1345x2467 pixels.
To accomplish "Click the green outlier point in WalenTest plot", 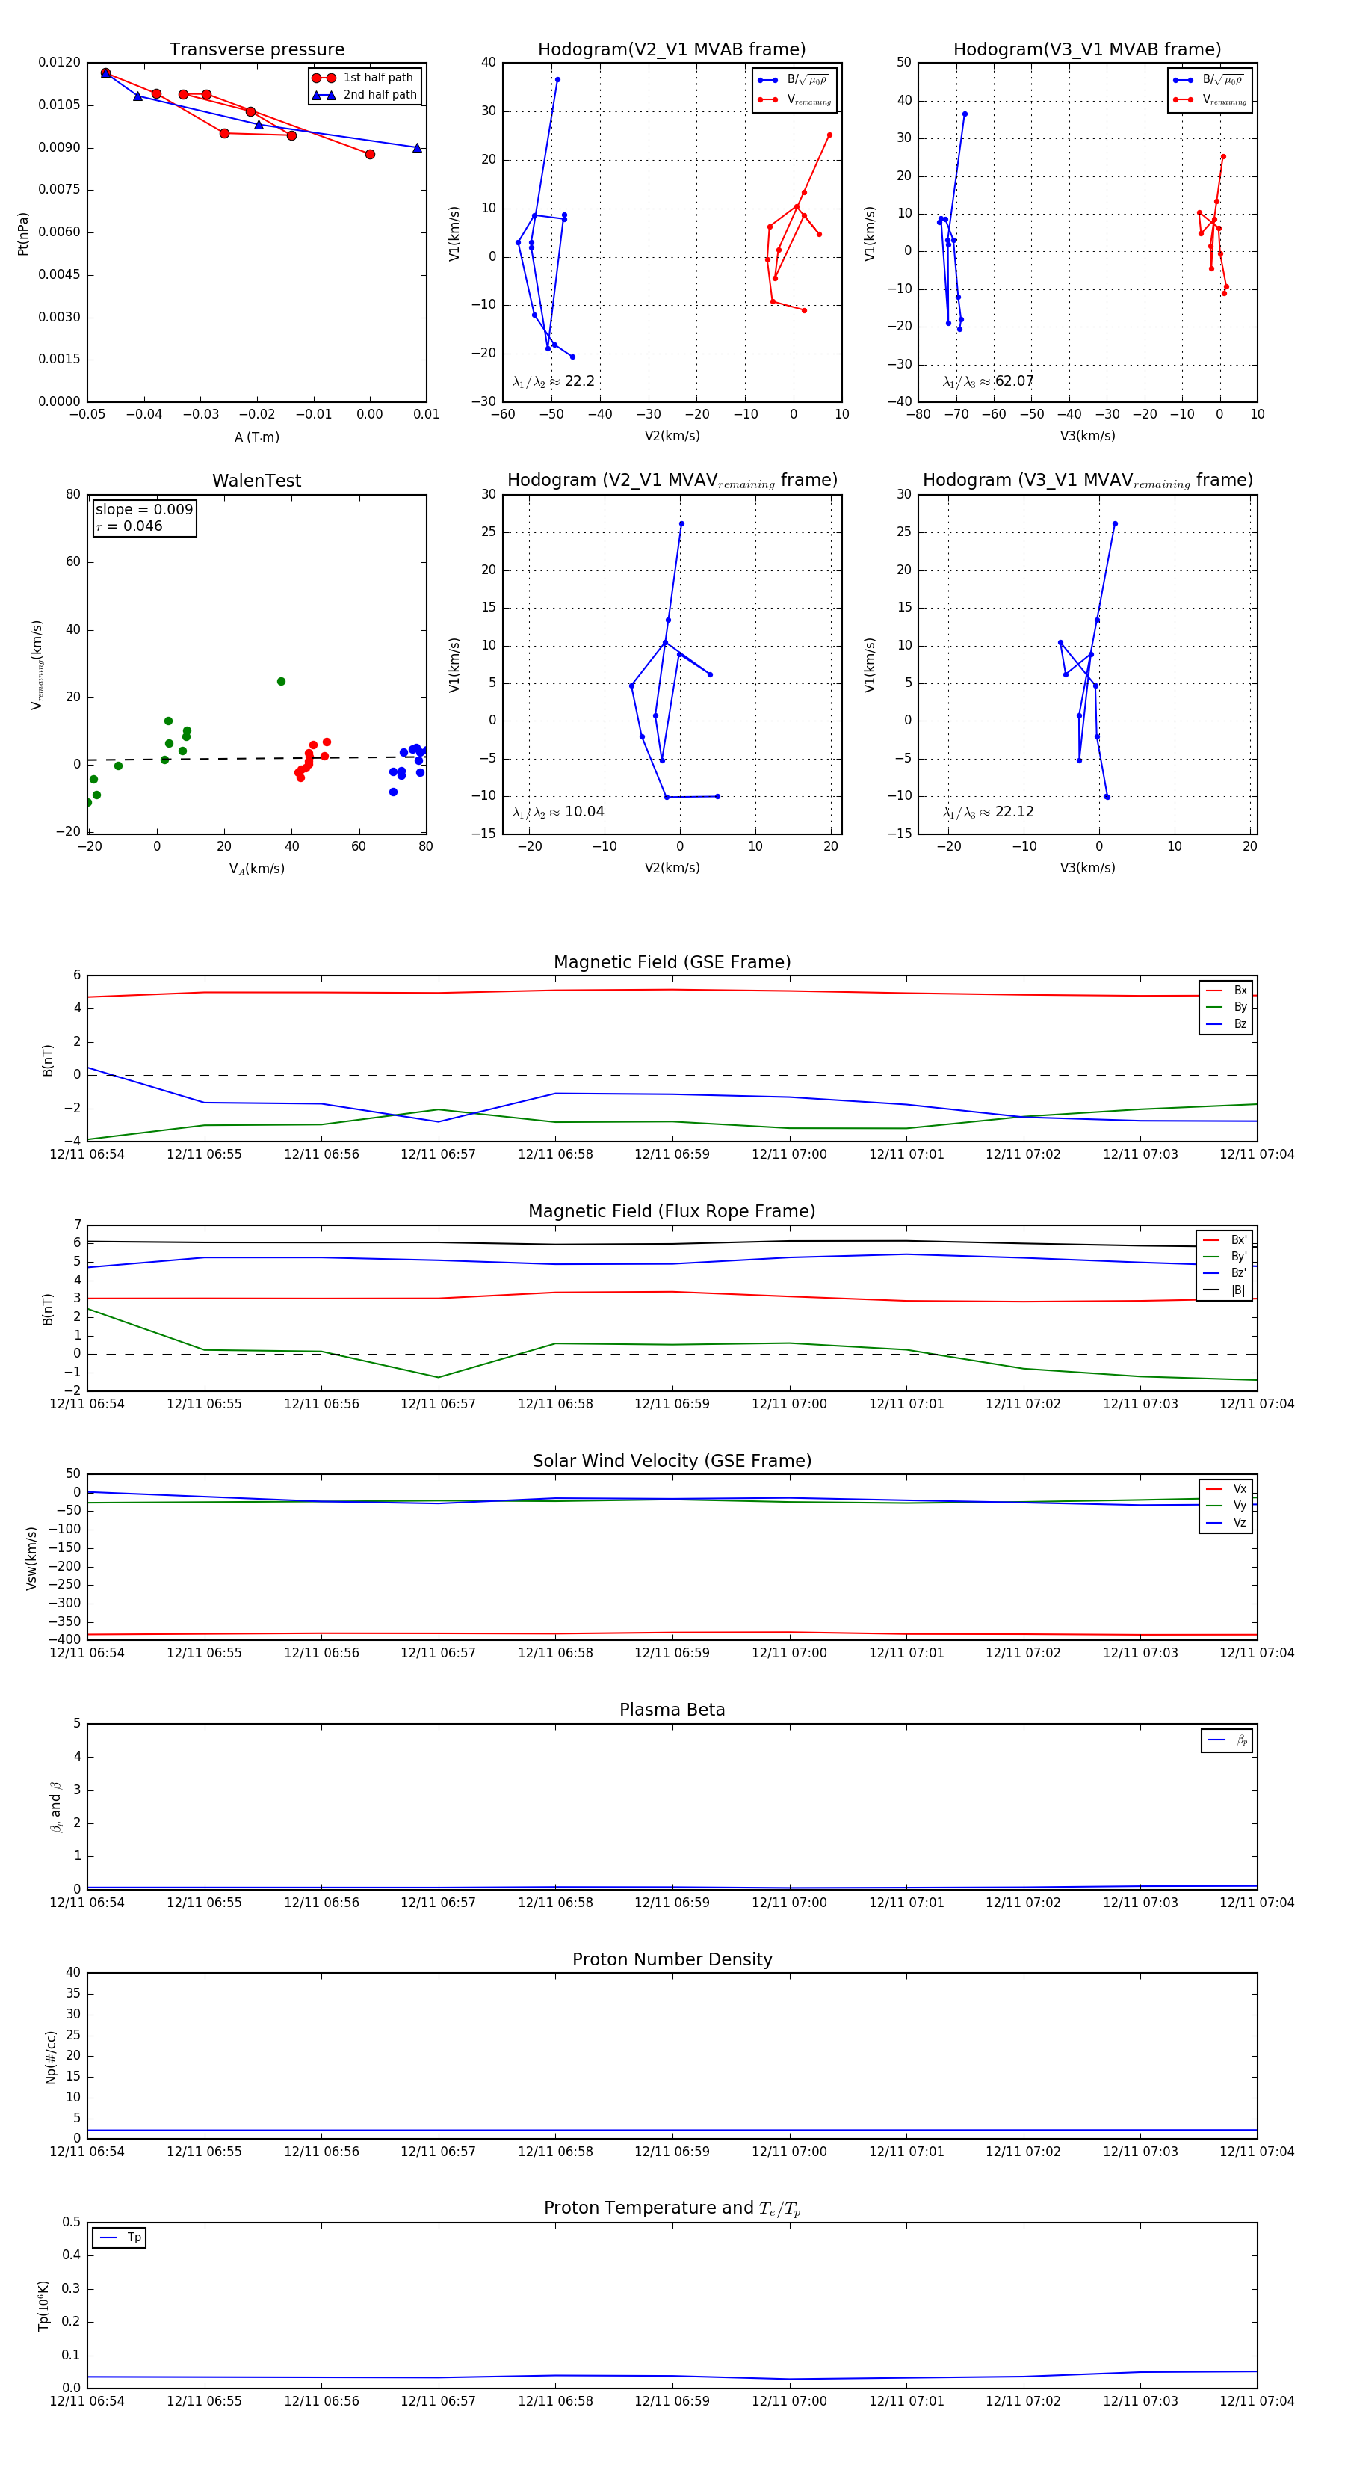I will (x=282, y=682).
